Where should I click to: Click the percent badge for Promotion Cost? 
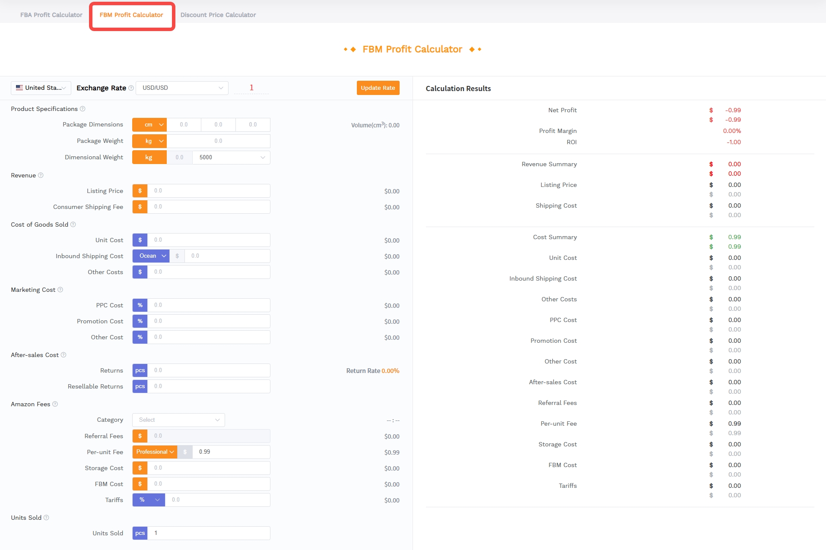tap(140, 321)
